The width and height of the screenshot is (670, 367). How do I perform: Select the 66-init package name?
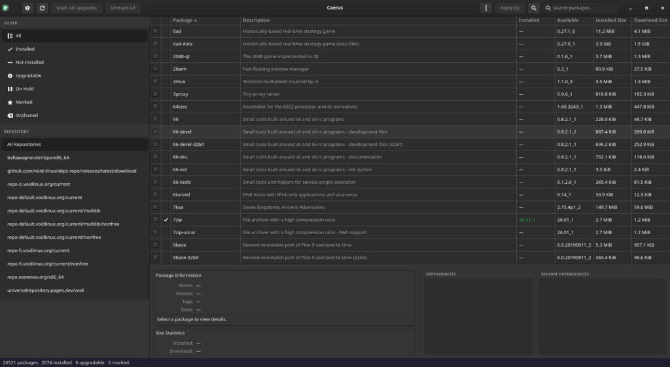[x=180, y=169]
